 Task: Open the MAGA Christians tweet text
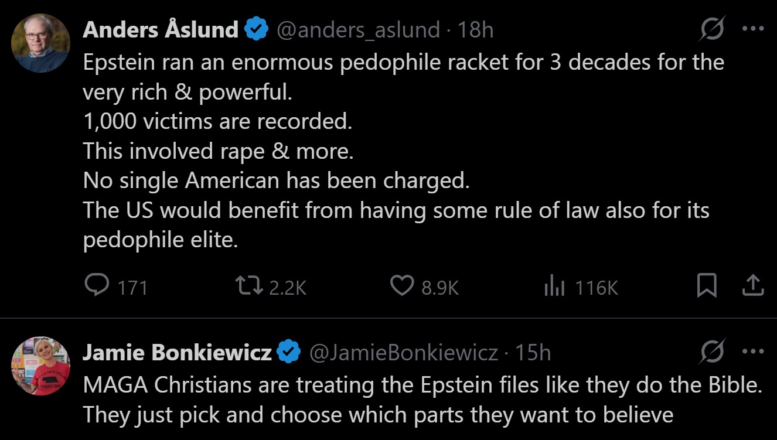(422, 401)
